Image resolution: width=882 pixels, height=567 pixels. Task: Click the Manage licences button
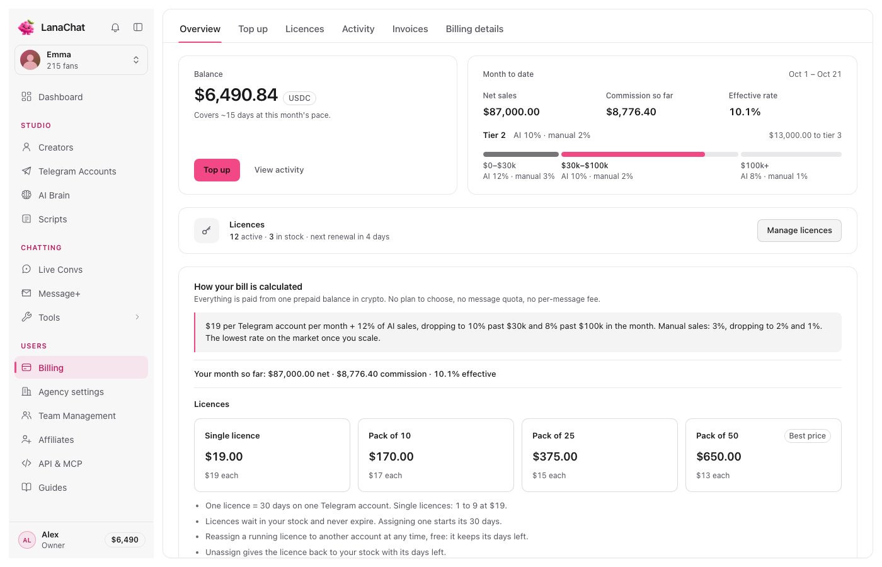[x=799, y=231]
